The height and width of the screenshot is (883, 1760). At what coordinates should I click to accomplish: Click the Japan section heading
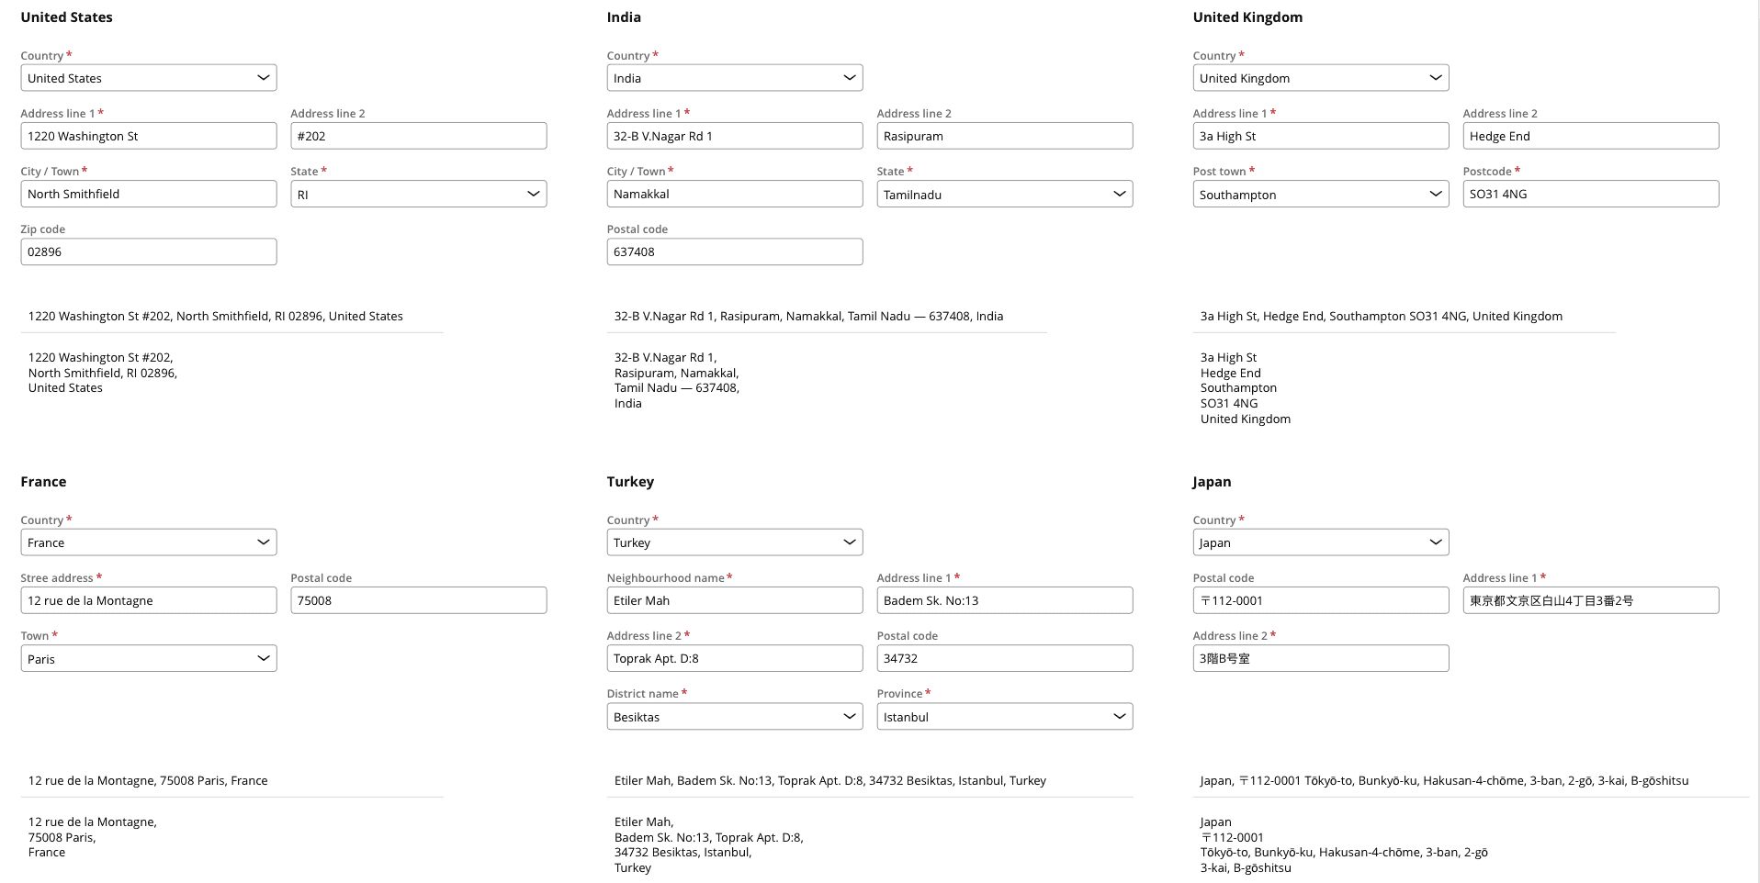point(1212,482)
